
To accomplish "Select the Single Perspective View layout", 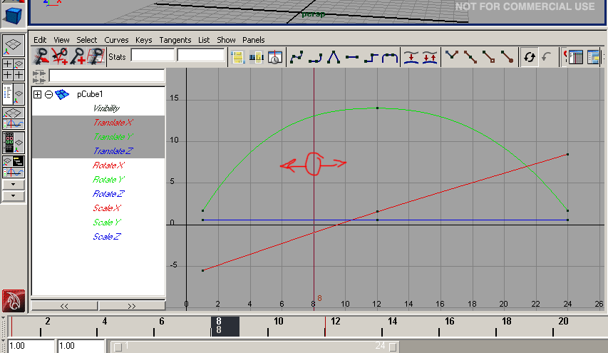I will tap(14, 46).
